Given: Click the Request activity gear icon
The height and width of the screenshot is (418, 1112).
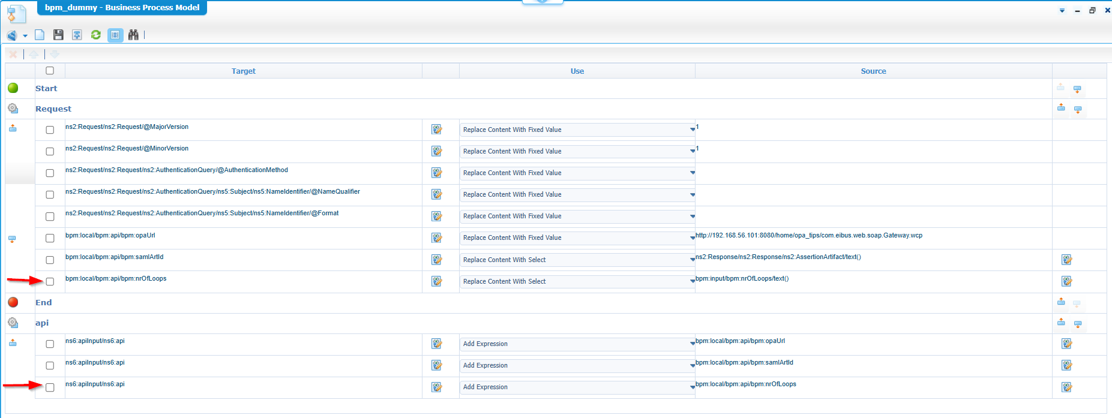Looking at the screenshot, I should 13,109.
